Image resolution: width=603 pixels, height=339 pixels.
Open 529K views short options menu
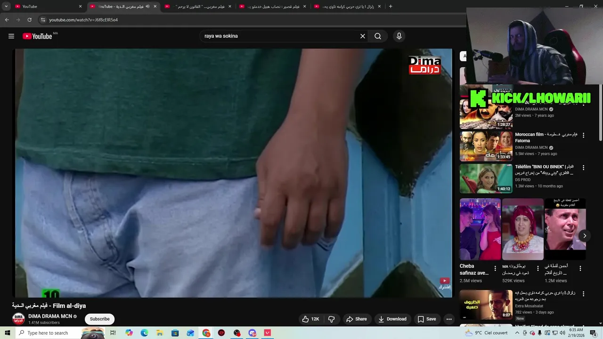[x=538, y=268]
